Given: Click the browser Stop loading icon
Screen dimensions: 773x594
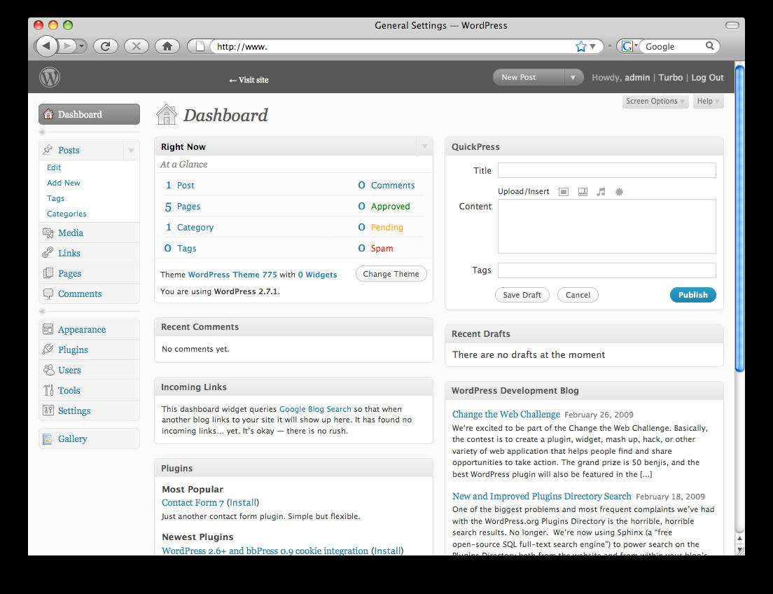Looking at the screenshot, I should [137, 46].
